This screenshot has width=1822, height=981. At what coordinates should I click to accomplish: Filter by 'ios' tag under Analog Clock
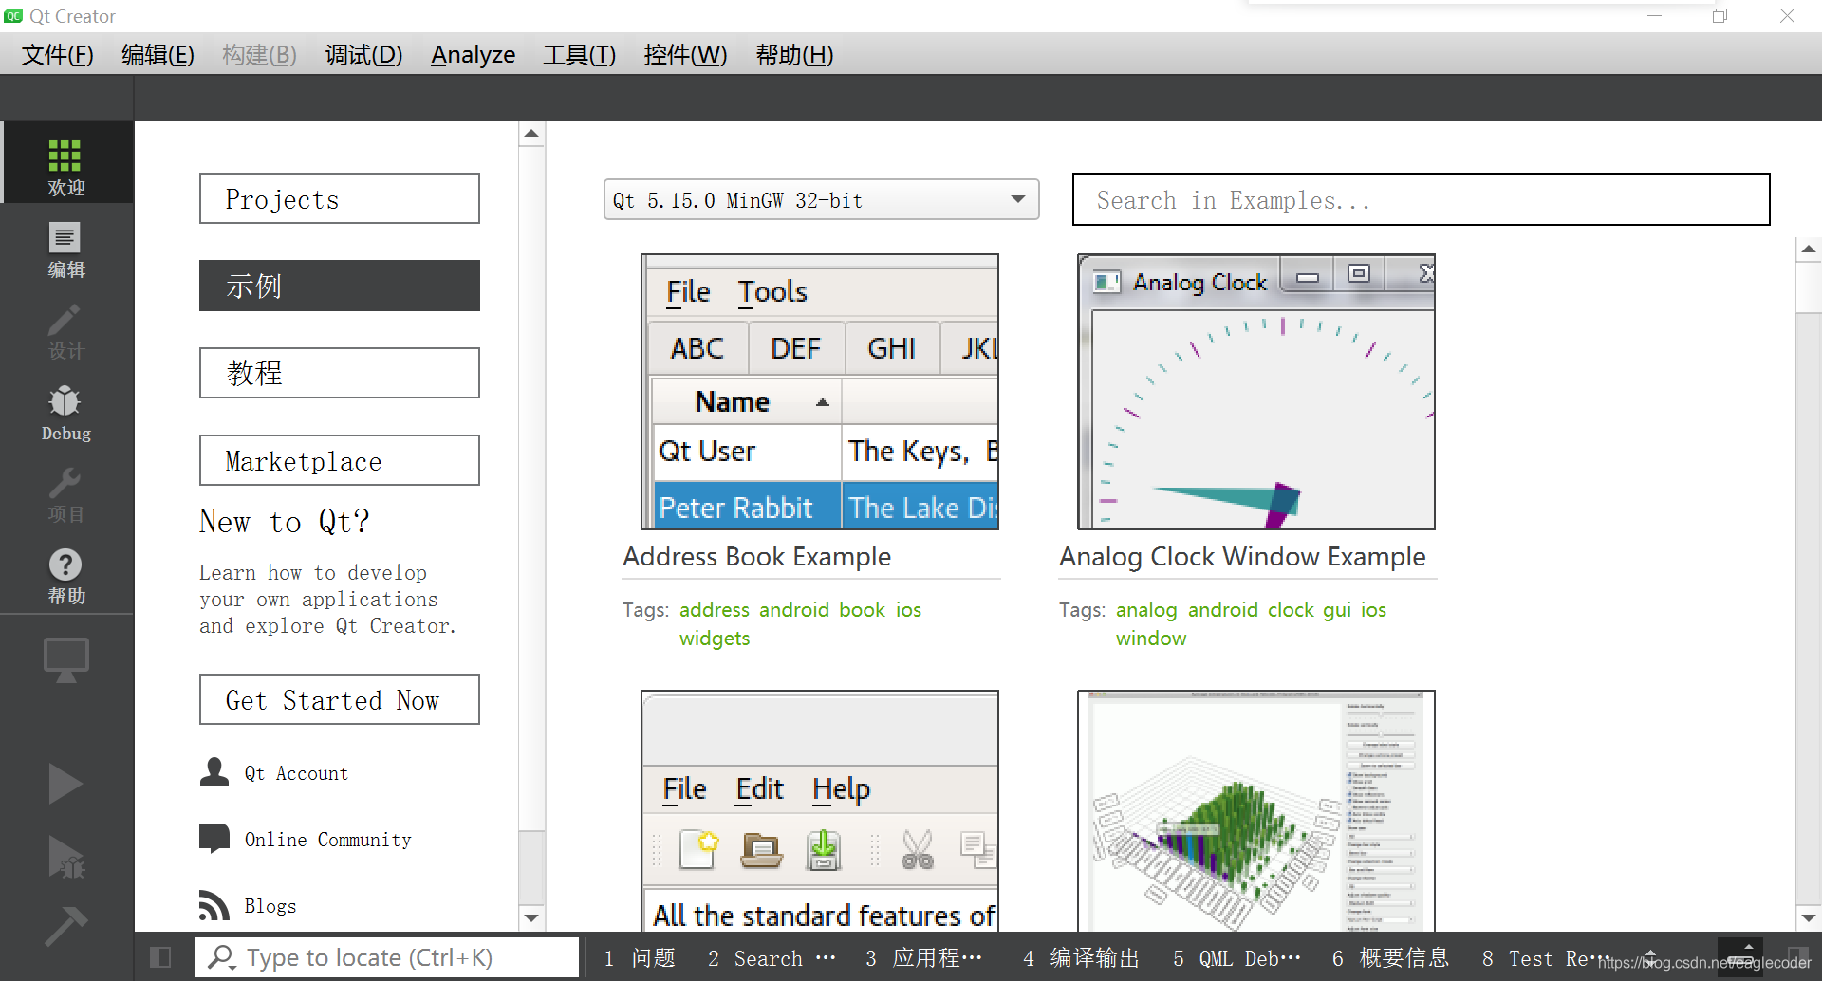1373,609
